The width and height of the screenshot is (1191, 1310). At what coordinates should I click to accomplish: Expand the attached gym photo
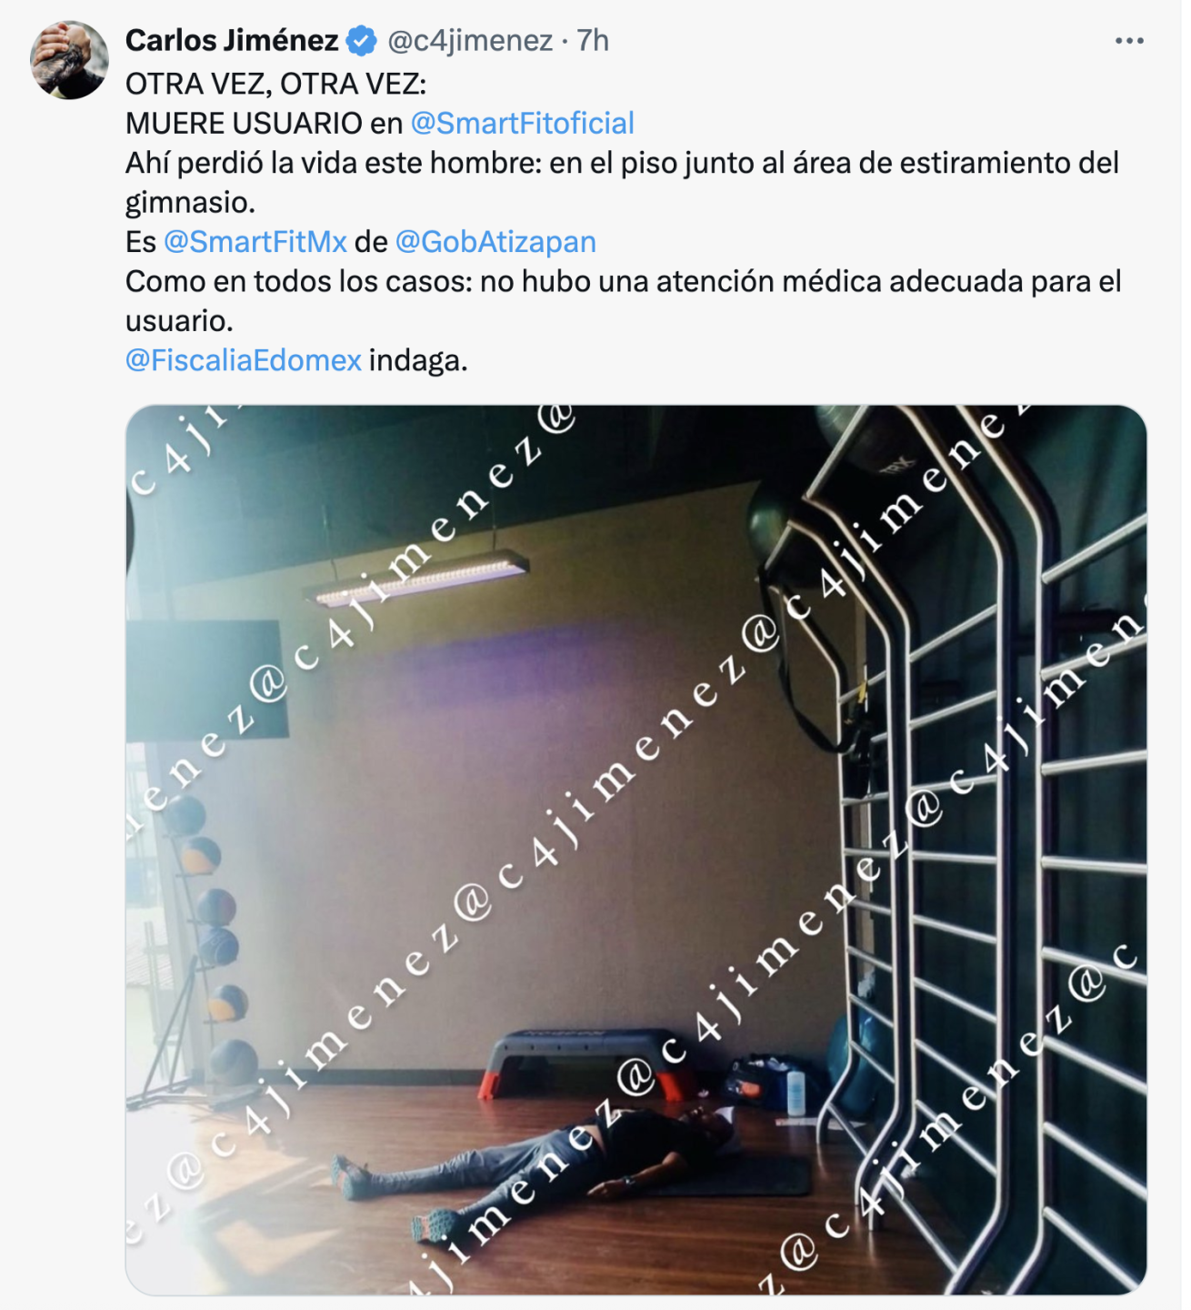[x=636, y=850]
